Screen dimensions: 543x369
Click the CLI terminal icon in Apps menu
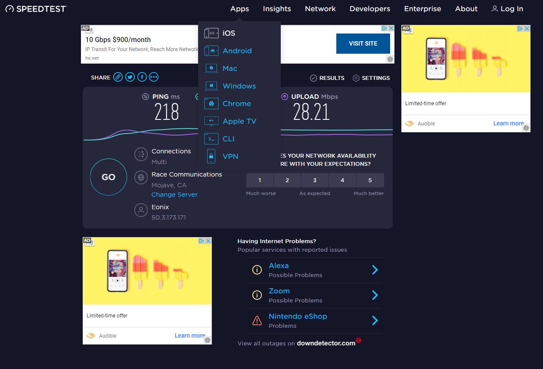click(x=211, y=139)
